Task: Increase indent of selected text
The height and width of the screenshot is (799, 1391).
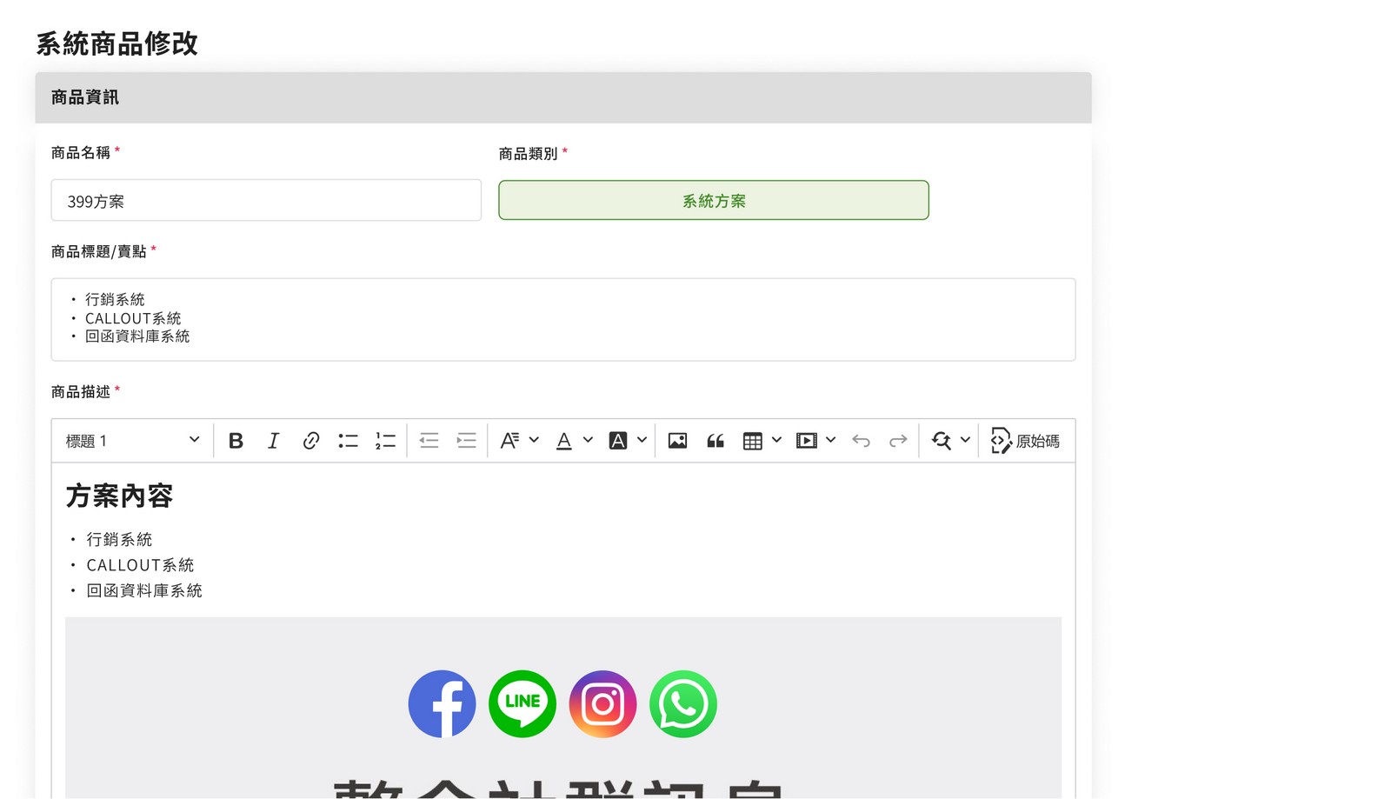Action: pos(467,441)
